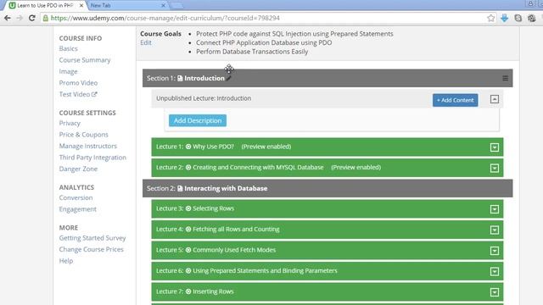Click play icon on Why Use PDO lecture
Image resolution: width=543 pixels, height=305 pixels.
tap(188, 147)
